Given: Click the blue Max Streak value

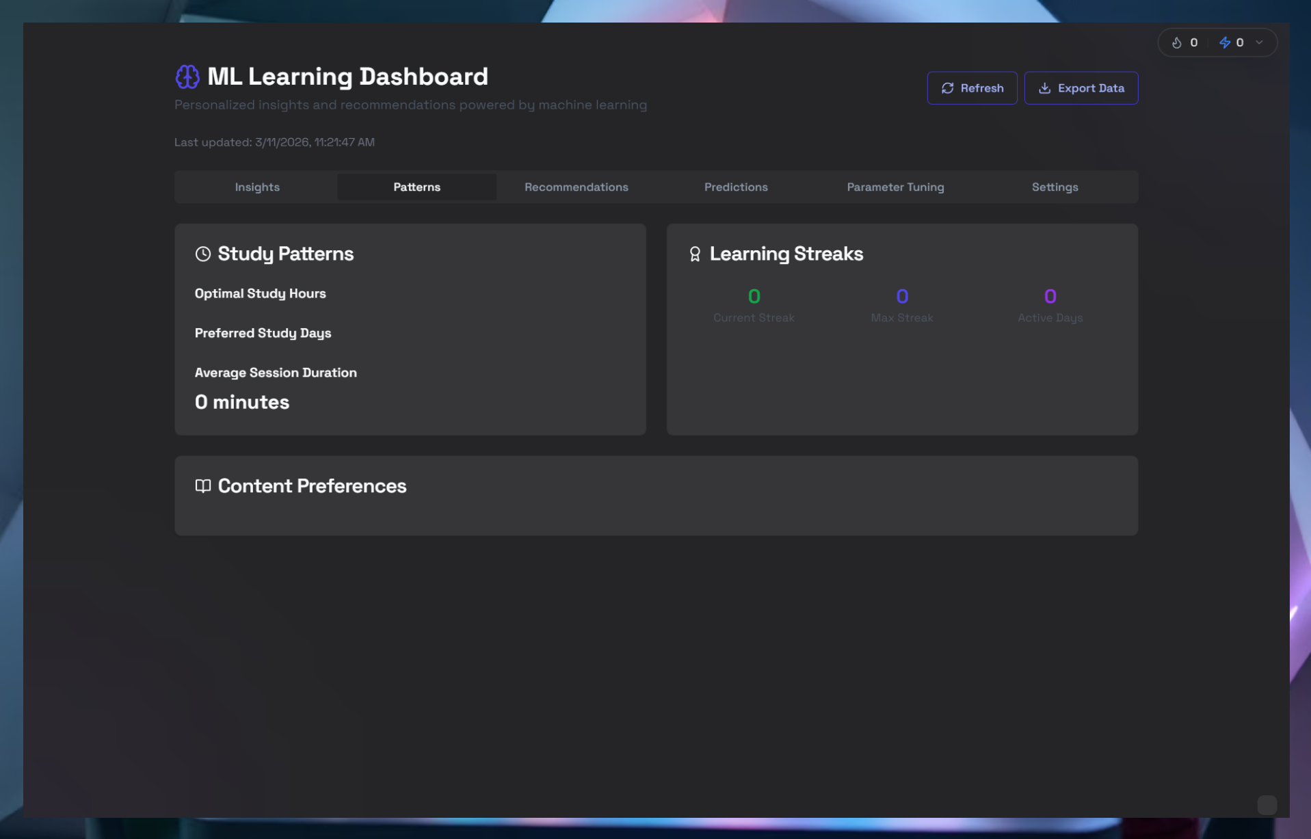Looking at the screenshot, I should click(902, 296).
